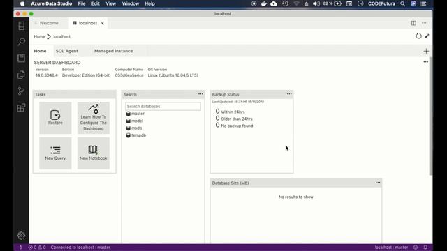Click localhost in the breadcrumb

point(62,36)
